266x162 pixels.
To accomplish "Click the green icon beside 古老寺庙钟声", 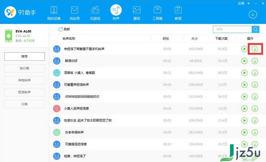I will (57, 132).
